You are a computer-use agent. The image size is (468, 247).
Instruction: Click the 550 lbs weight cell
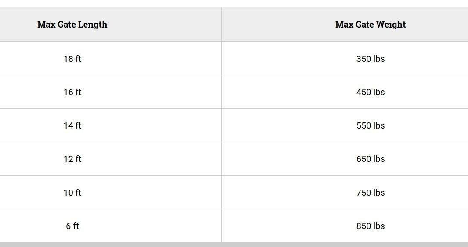(x=370, y=125)
